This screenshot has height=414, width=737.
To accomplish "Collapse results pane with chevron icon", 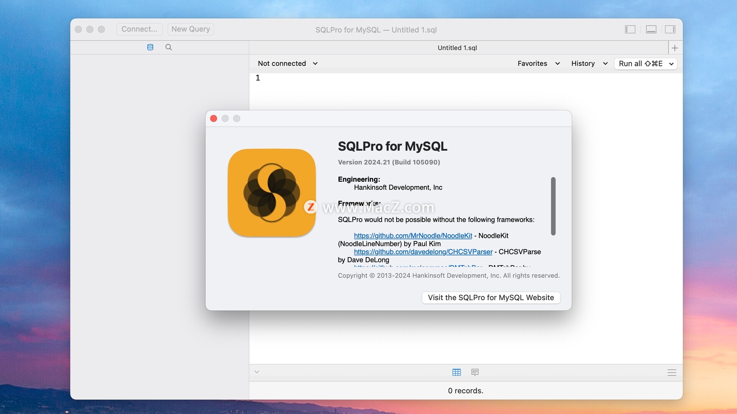I will pos(257,372).
